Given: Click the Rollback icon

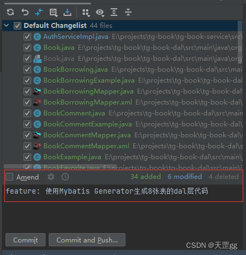Looking at the screenshot, I should point(25,12).
